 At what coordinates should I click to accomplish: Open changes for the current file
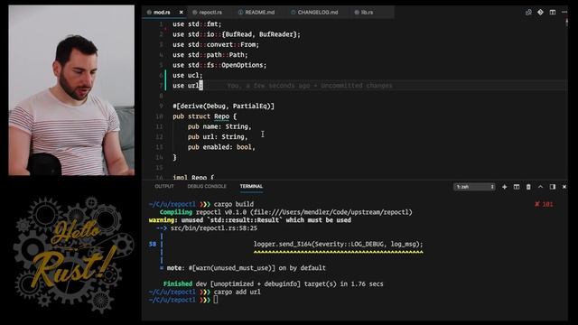point(528,12)
